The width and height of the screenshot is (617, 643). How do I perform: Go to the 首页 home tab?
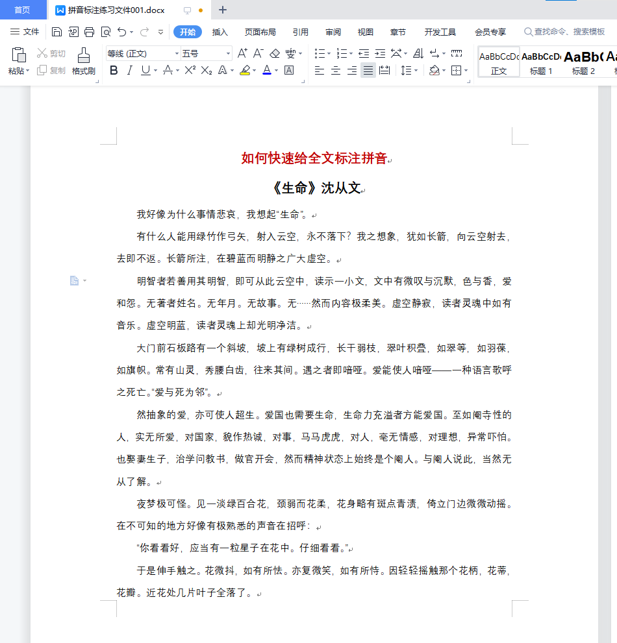pyautogui.click(x=22, y=10)
